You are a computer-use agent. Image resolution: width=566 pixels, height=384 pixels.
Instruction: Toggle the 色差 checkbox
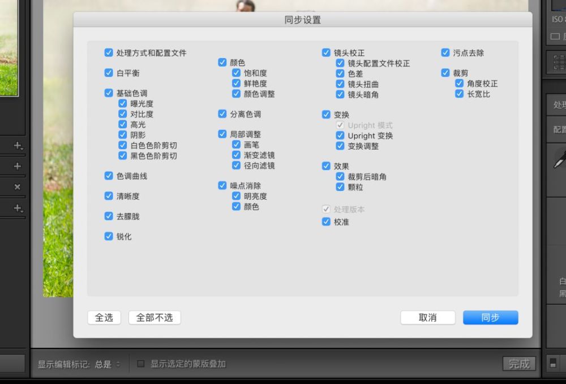click(x=340, y=73)
